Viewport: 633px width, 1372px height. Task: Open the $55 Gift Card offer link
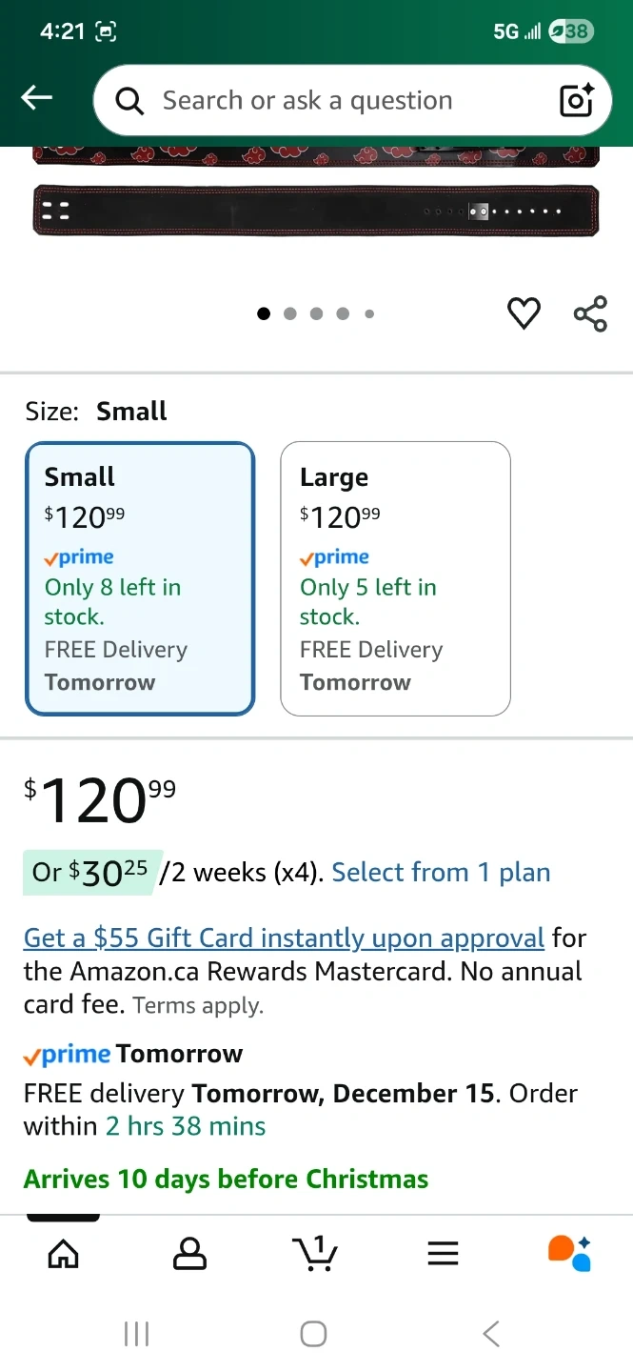(284, 938)
